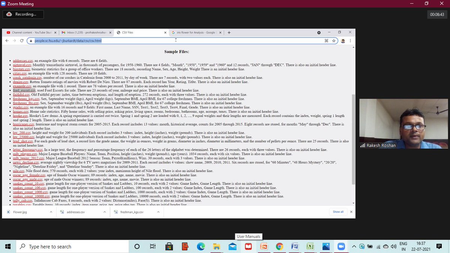The image size is (450, 253).
Task: Open Microsoft Excel from taskbar
Action: (310, 246)
